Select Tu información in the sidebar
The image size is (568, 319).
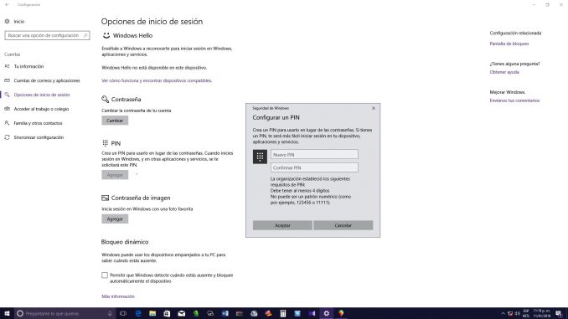28,66
